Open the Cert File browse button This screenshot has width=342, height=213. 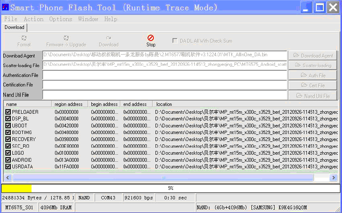tap(313, 85)
